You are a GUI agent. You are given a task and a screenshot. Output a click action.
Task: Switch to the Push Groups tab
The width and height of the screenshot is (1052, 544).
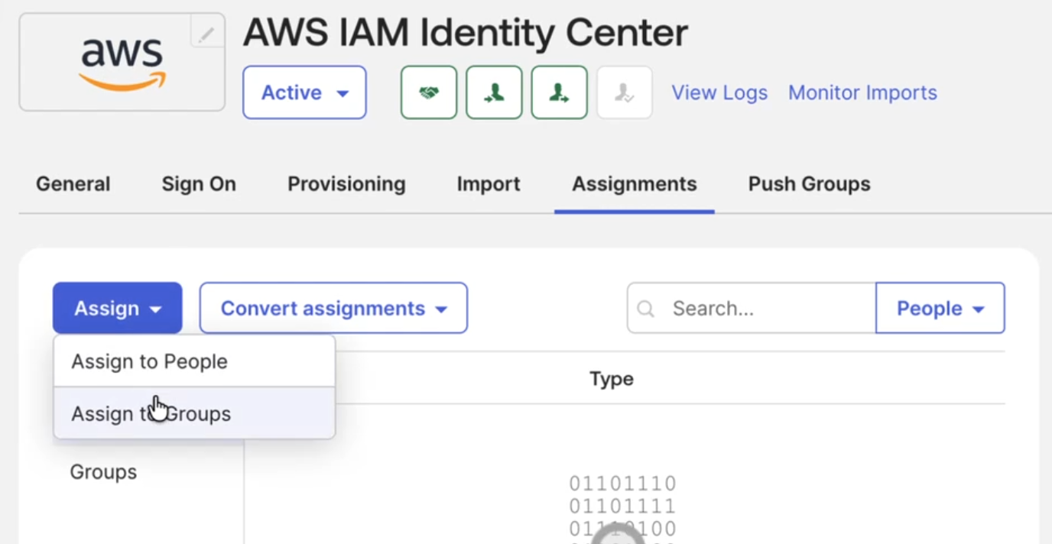click(809, 184)
